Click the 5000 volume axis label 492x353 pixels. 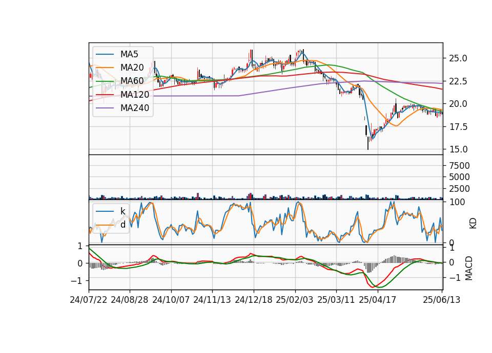click(459, 177)
